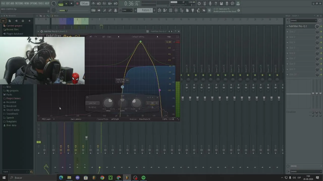Click the Zero Latency processing mode
The image size is (323, 181).
coord(76,119)
